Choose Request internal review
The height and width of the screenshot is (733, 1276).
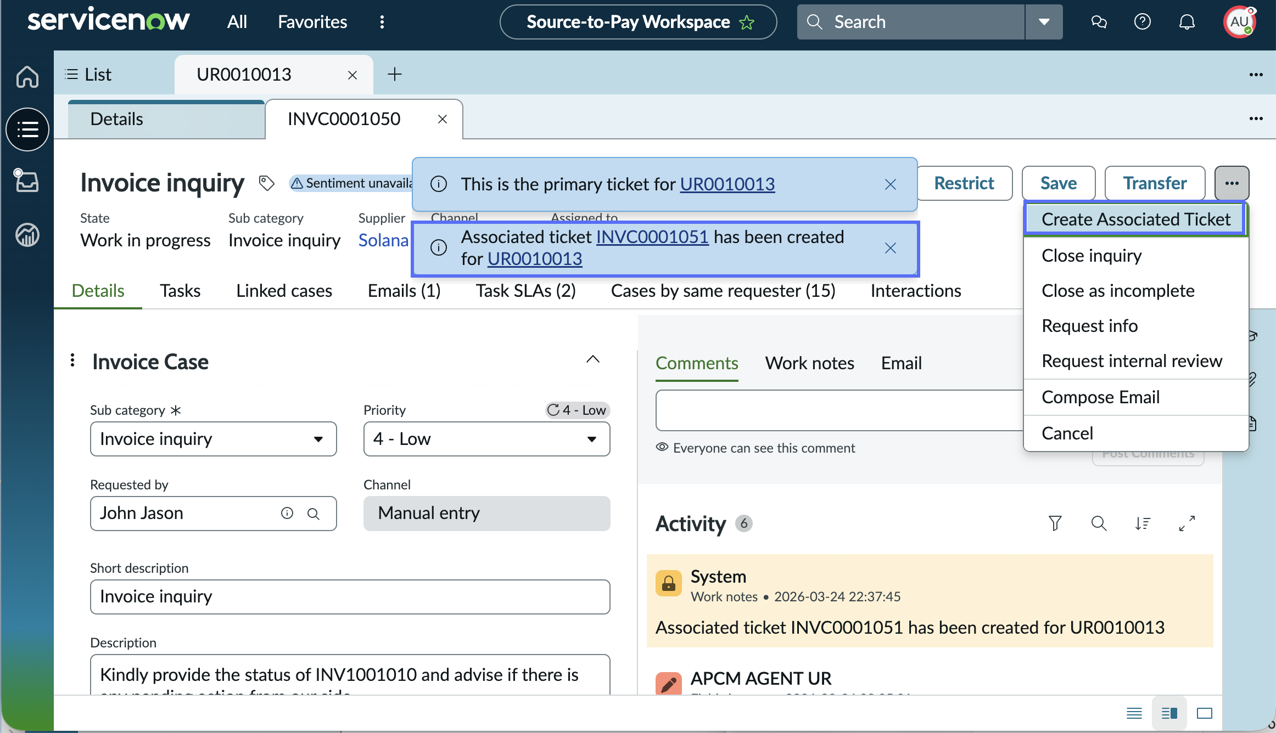(x=1136, y=361)
